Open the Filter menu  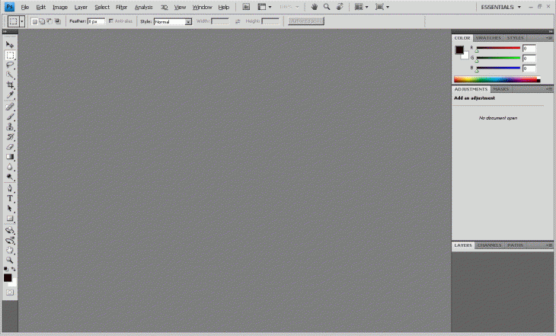121,7
